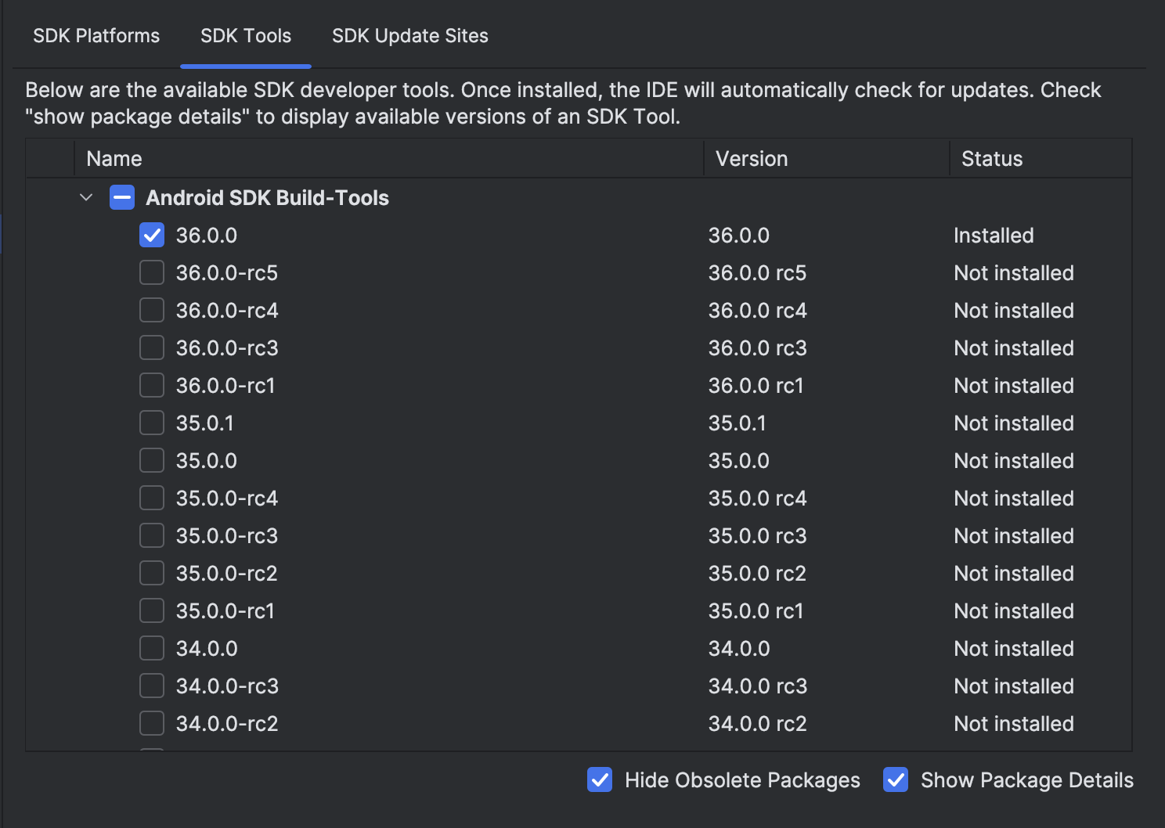
Task: Click the Installed status of 36.0.0
Action: (x=994, y=235)
